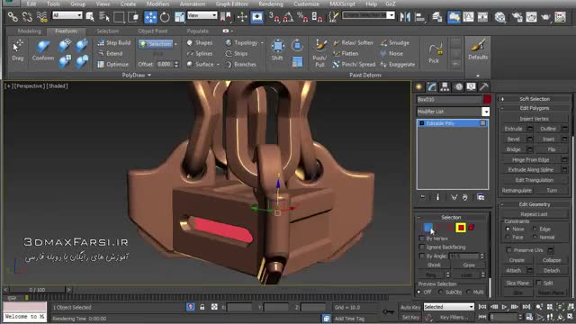The image size is (576, 324).
Task: Select Polygon sub-object level icon
Action: 461,228
